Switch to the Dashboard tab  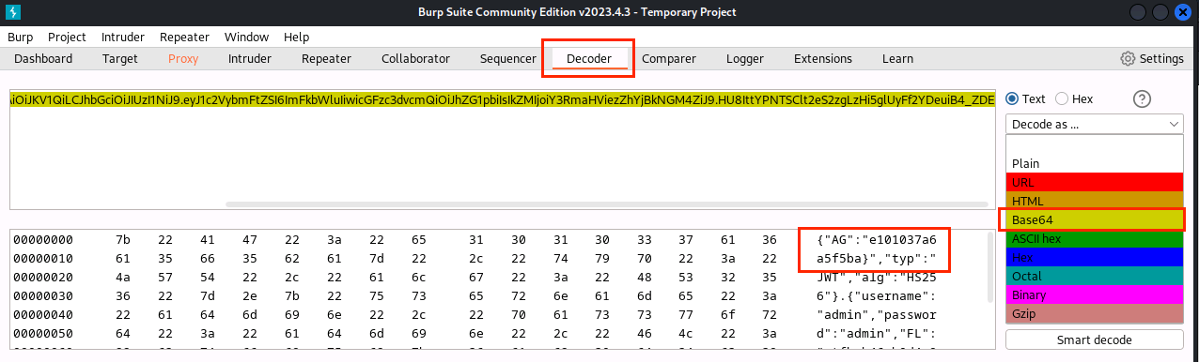click(x=43, y=58)
